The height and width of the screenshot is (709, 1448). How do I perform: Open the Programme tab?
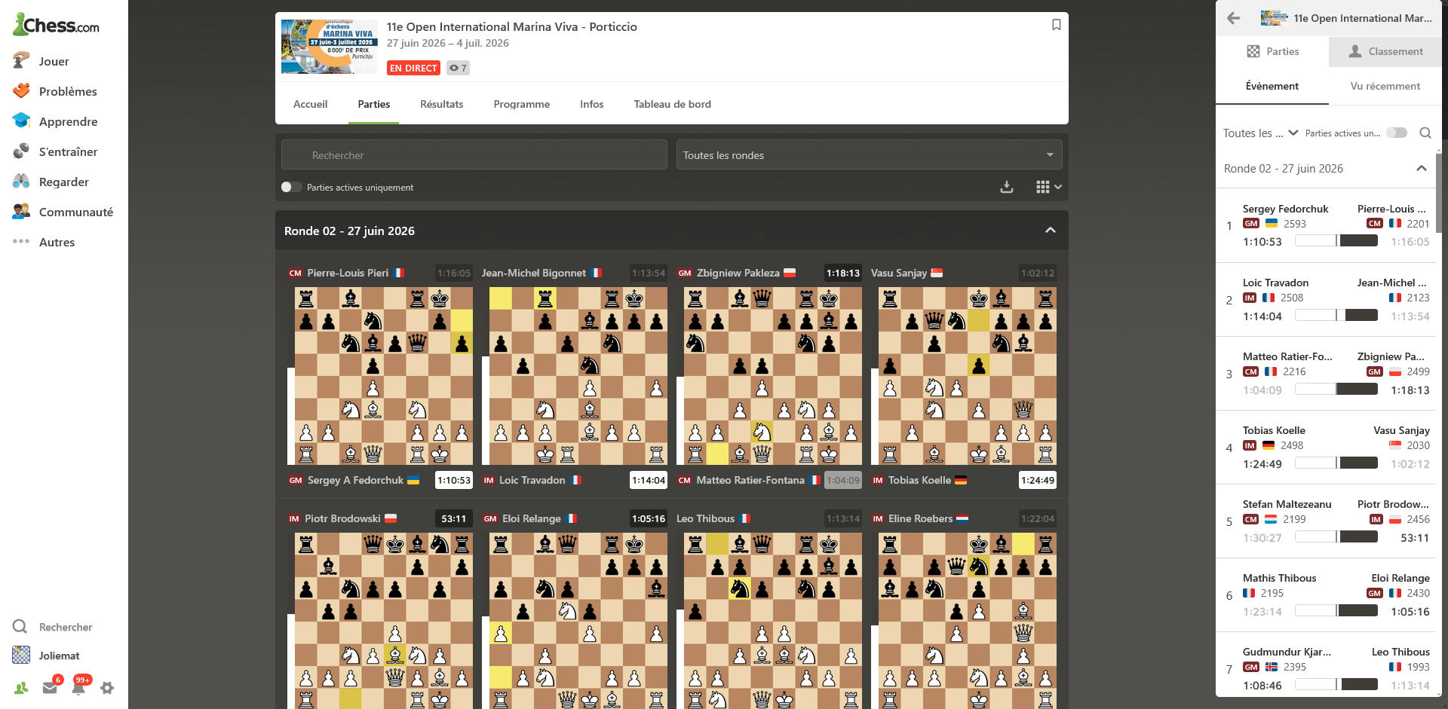pyautogui.click(x=522, y=104)
